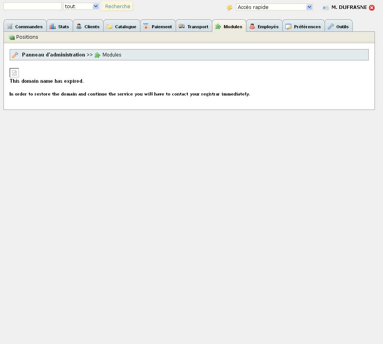Screen dimensions: 383x344
Task: Switch to the Clients tab
Action: click(88, 26)
